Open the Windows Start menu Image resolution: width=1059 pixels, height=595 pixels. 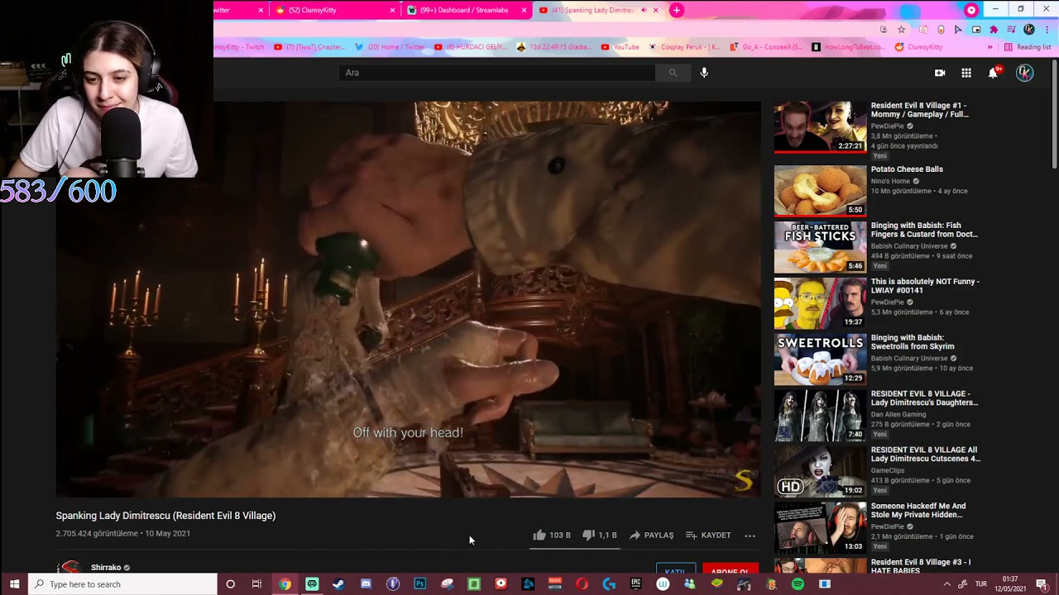pos(14,584)
